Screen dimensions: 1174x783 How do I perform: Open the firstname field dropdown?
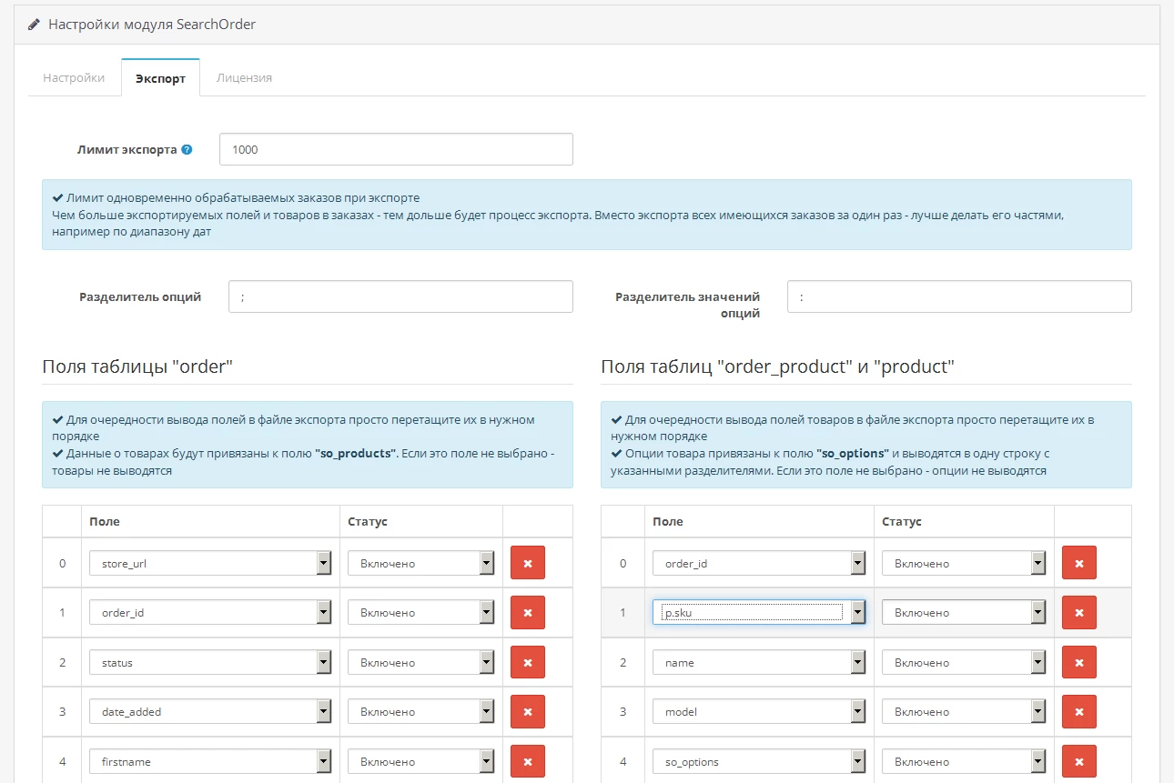[210, 761]
